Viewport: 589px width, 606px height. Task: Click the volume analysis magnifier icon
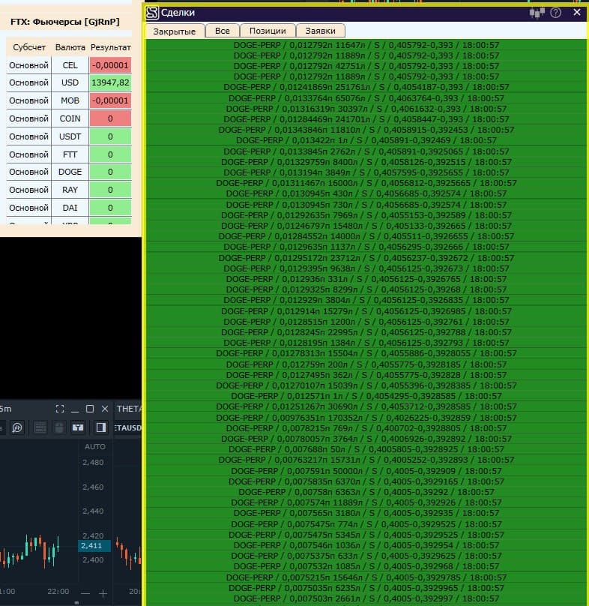click(17, 427)
